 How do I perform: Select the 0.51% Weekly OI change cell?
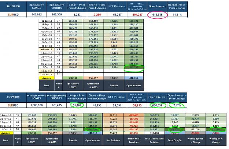216,122
